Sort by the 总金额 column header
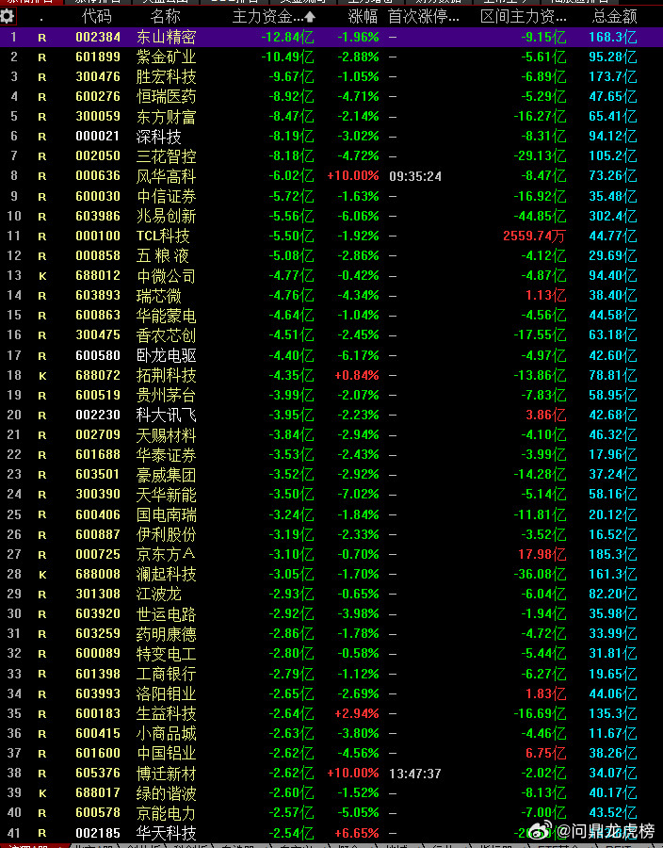The width and height of the screenshot is (663, 848). 614,17
